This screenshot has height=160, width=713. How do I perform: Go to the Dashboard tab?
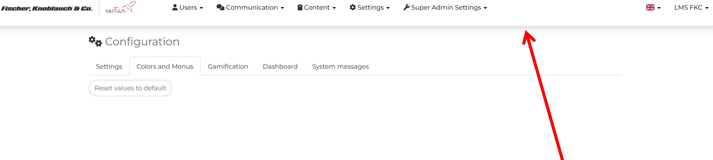pyautogui.click(x=280, y=67)
